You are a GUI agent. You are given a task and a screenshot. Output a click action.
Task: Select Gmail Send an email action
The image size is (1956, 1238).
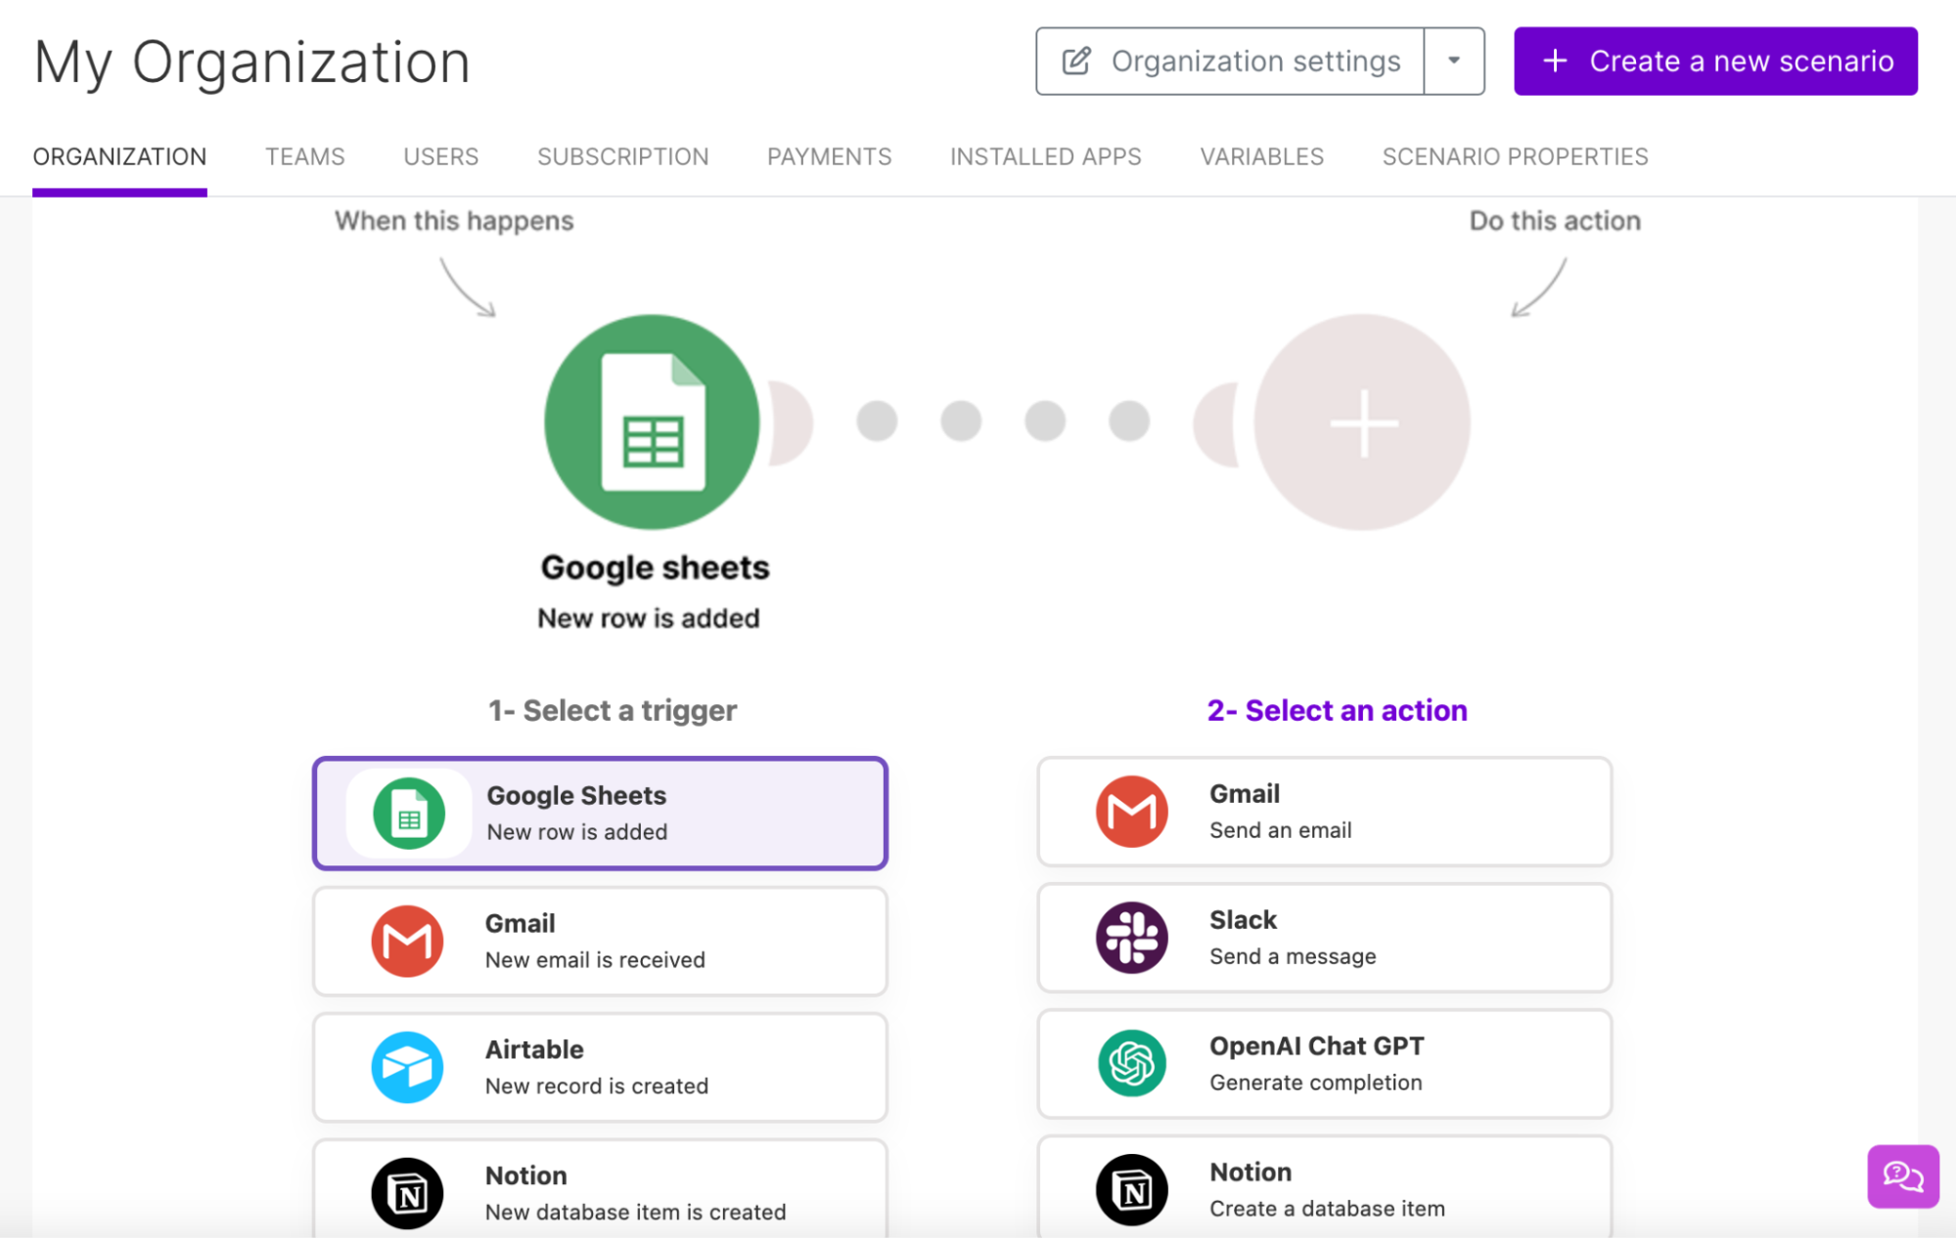point(1324,811)
